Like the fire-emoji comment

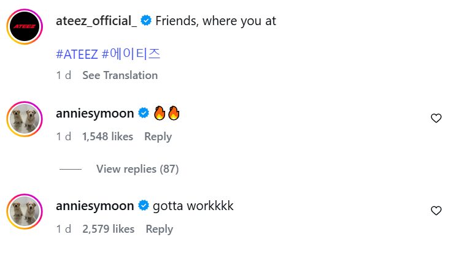(436, 118)
